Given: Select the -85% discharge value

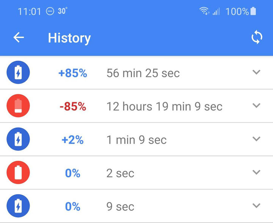Looking at the screenshot, I should (x=72, y=107).
